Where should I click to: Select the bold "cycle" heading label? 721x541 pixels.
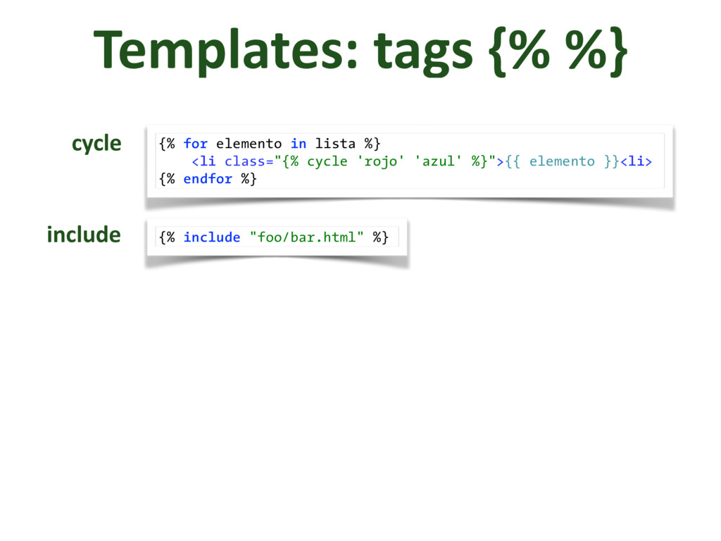96,144
